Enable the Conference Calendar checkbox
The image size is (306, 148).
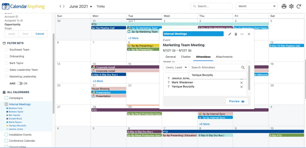point(6,141)
